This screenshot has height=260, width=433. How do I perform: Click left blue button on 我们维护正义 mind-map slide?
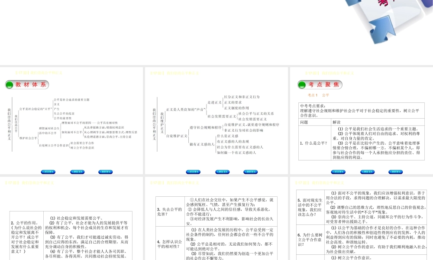pos(193,172)
